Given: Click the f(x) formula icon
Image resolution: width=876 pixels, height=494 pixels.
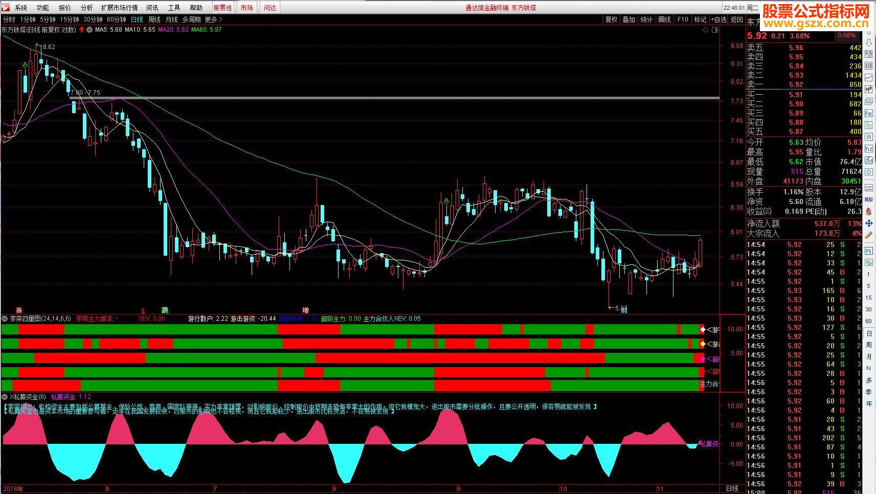Looking at the screenshot, I should point(869,160).
